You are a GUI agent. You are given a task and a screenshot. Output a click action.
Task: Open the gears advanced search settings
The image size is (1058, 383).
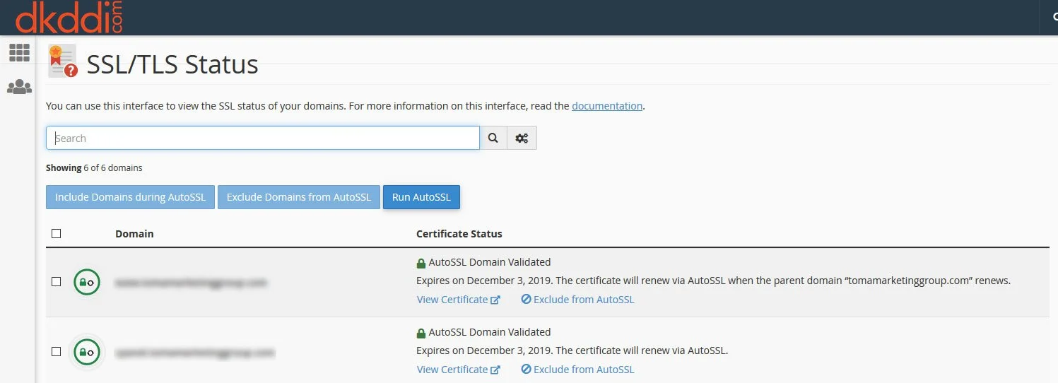[x=522, y=138]
